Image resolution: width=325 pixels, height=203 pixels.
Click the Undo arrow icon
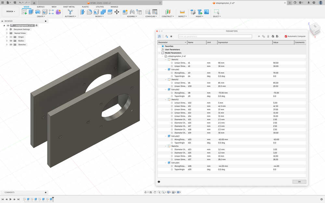pos(20,3)
